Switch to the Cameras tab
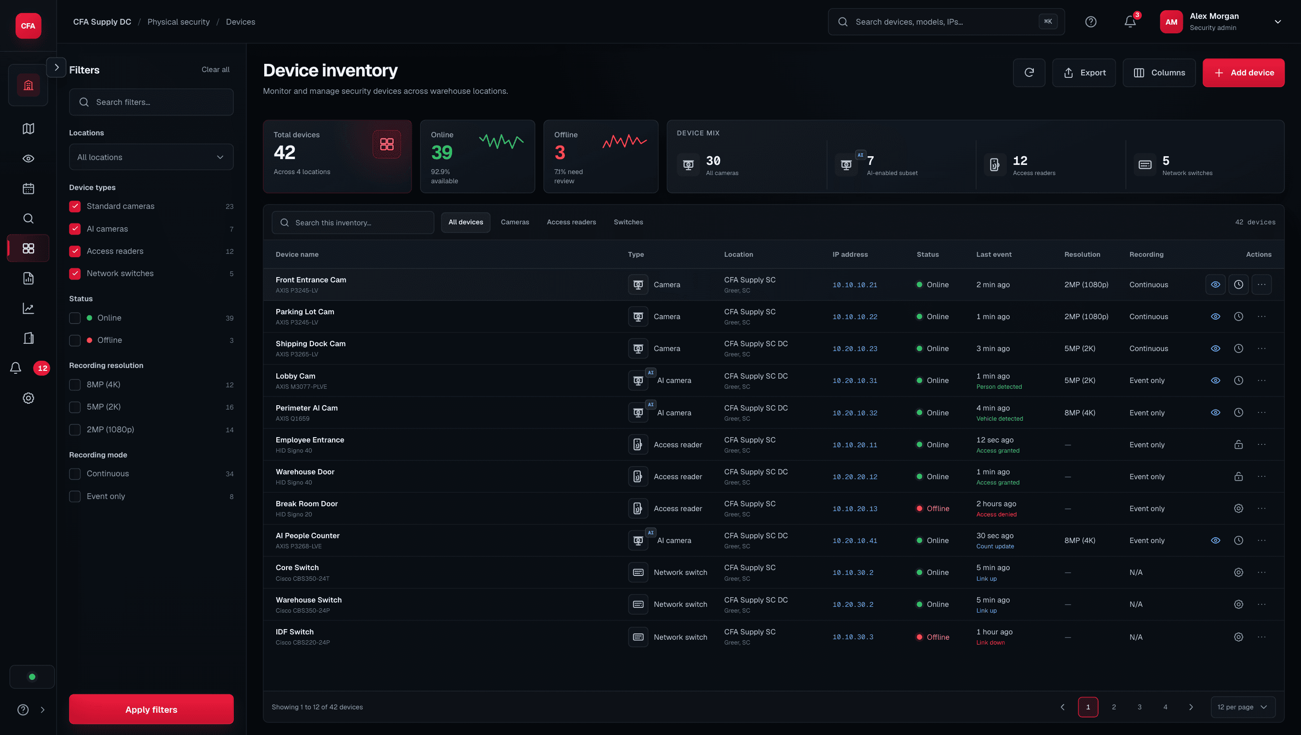Image resolution: width=1301 pixels, height=735 pixels. tap(515, 222)
